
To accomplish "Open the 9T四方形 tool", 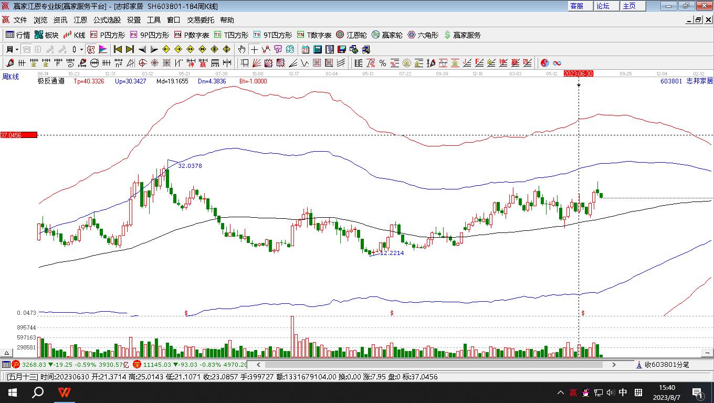I will [272, 35].
